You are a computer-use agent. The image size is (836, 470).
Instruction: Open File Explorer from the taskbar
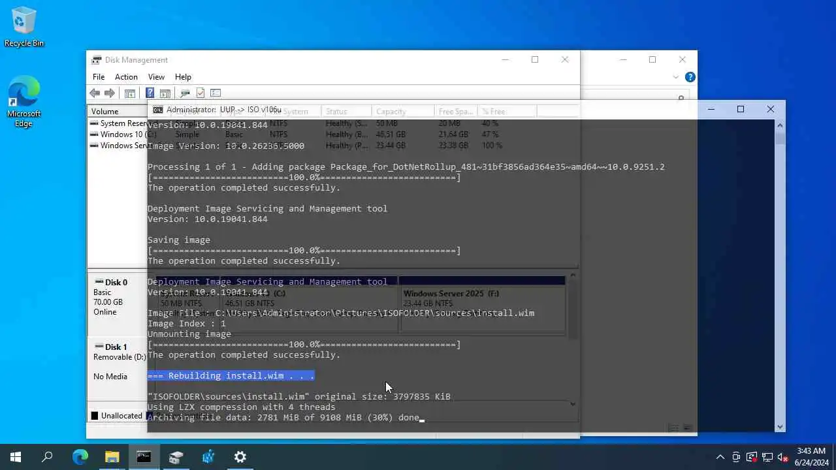tap(112, 457)
